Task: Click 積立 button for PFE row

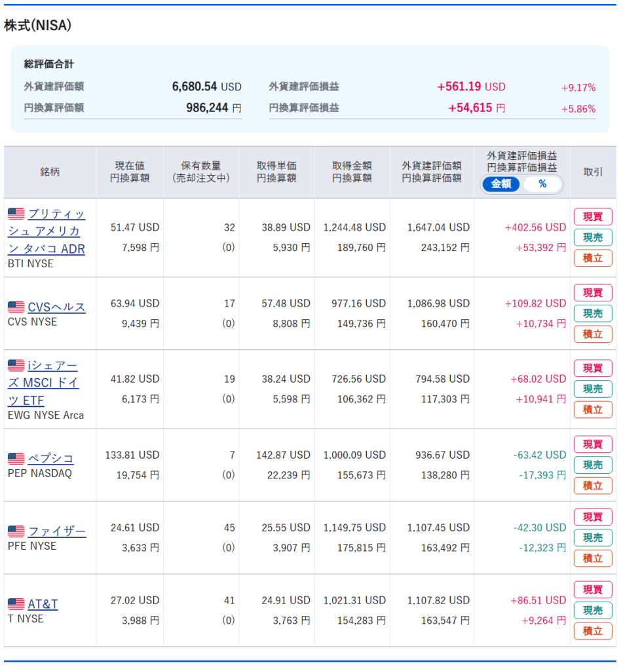Action: pyautogui.click(x=593, y=558)
